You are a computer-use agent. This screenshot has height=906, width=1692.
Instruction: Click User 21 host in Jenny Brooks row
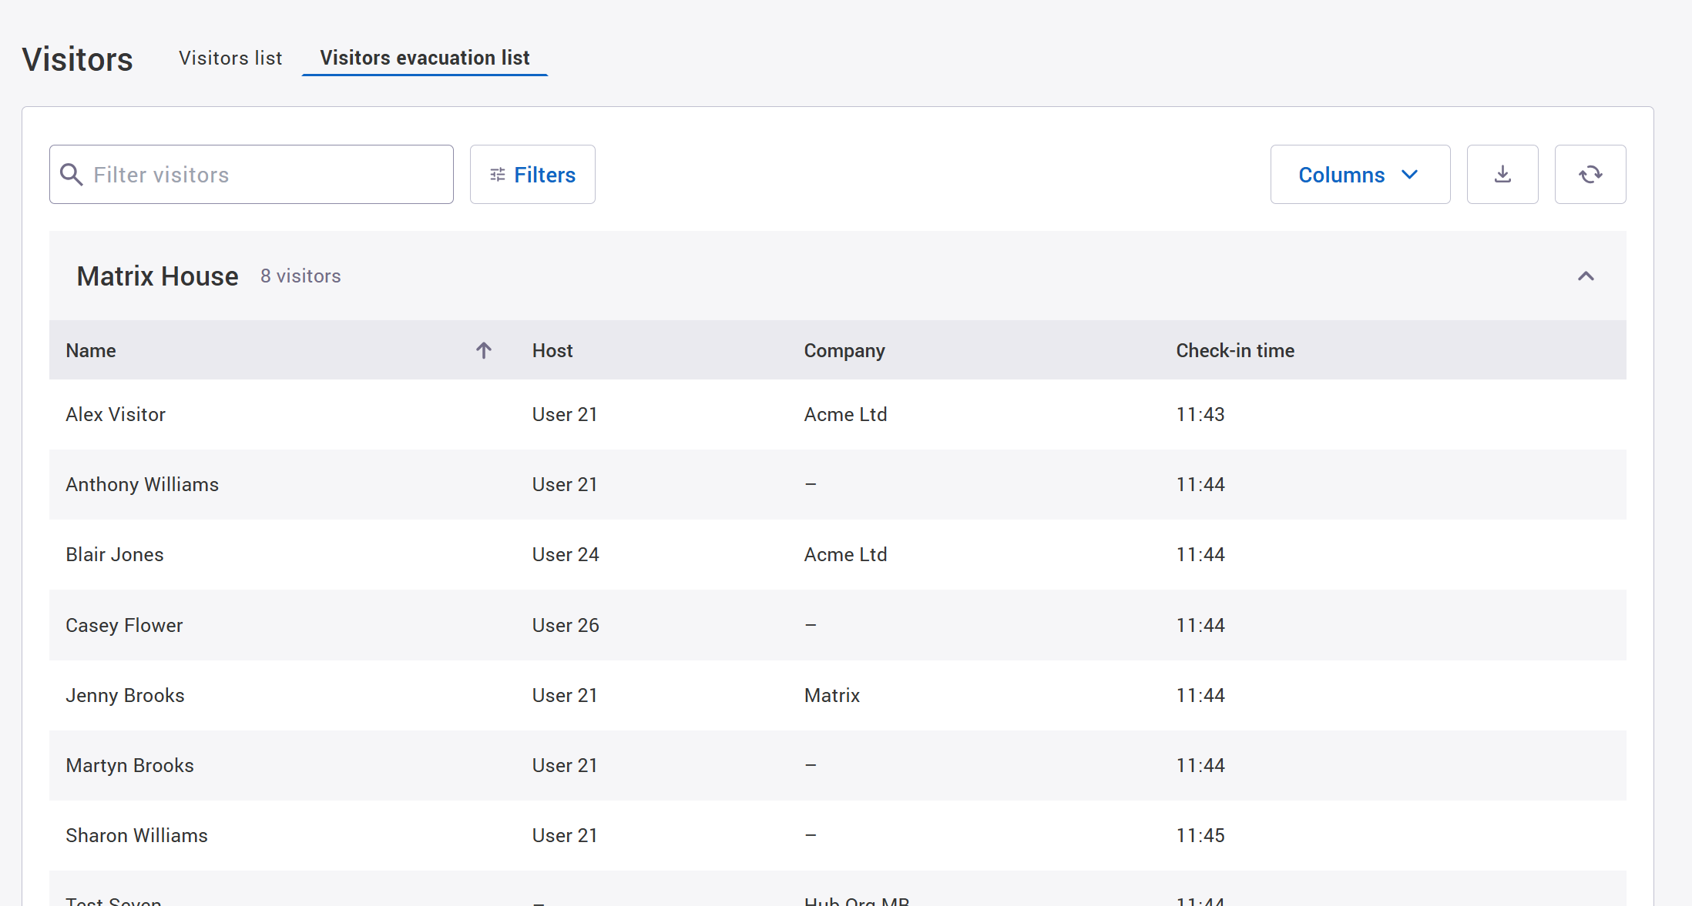point(565,696)
